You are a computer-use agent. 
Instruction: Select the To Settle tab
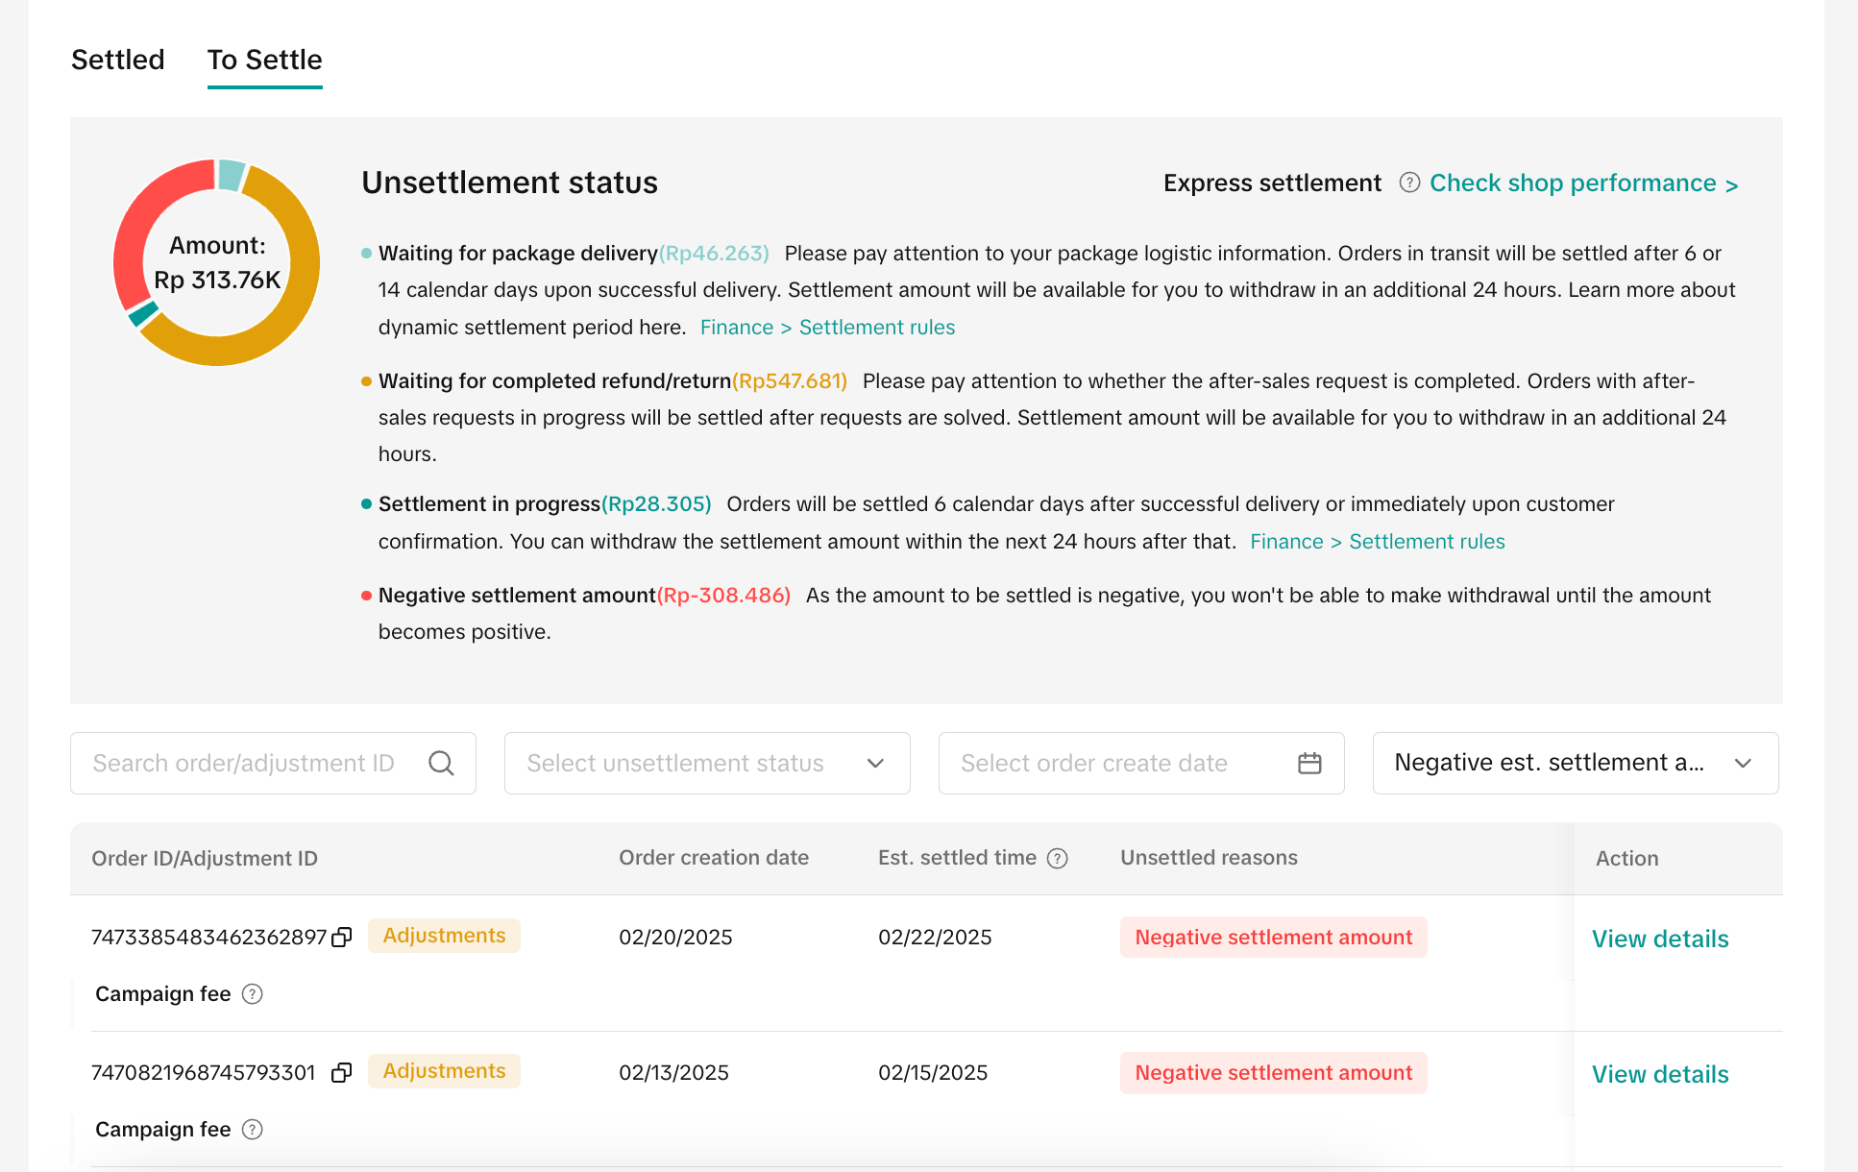[x=265, y=60]
